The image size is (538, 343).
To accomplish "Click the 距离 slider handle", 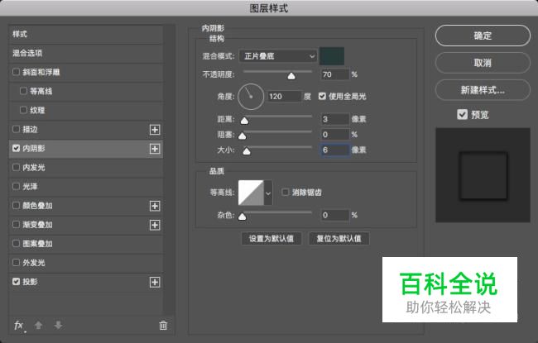I will 244,121.
